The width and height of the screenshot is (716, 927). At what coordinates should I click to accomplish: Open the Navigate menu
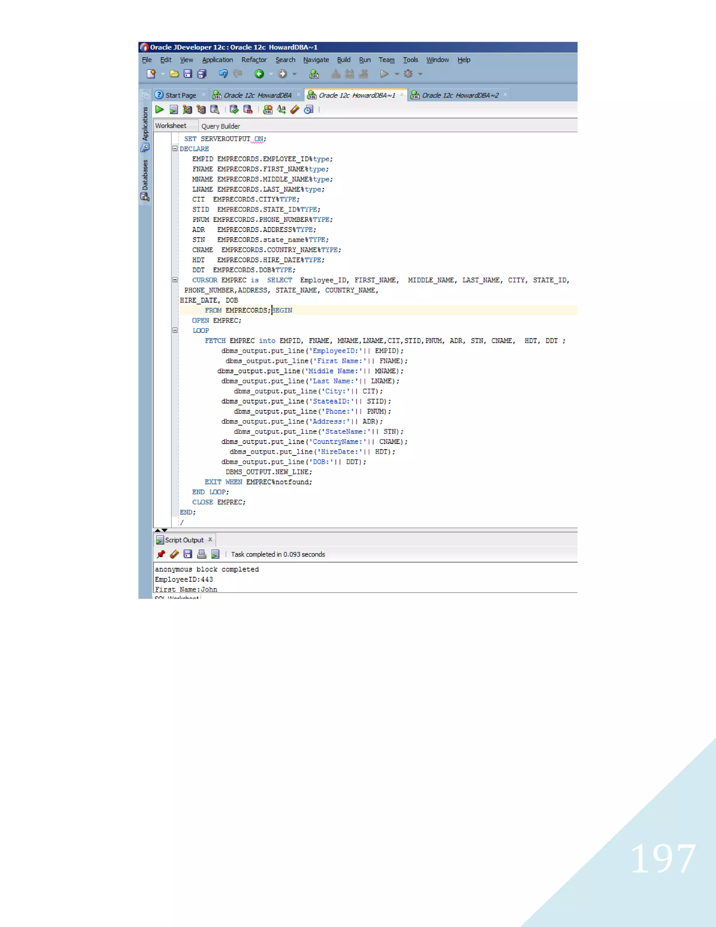coord(316,60)
